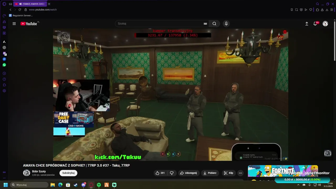Open Spotify from the taskbar

tap(99, 185)
